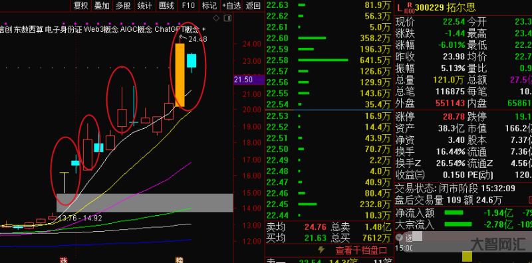Viewport: 532px width, 263px height.
Task: Click the 返回 back button
Action: tap(253, 5)
